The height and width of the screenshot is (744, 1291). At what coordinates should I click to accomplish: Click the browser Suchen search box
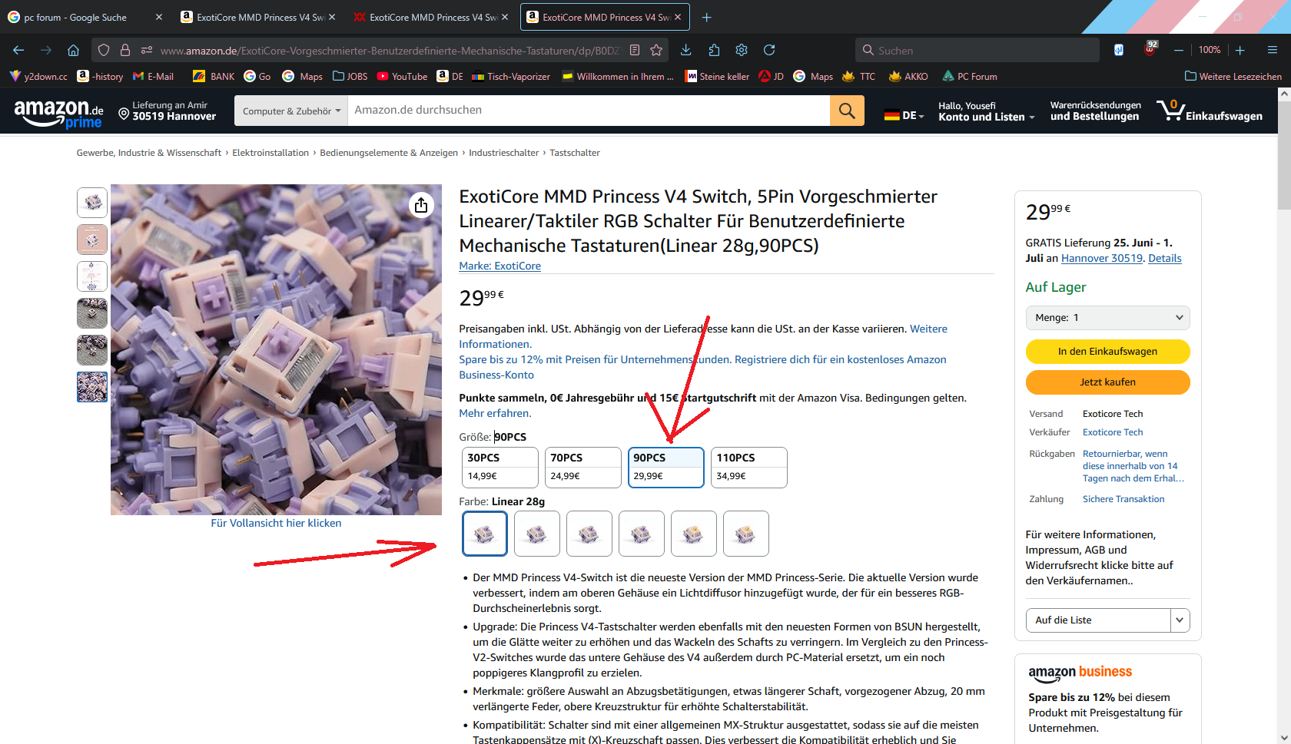pos(977,50)
